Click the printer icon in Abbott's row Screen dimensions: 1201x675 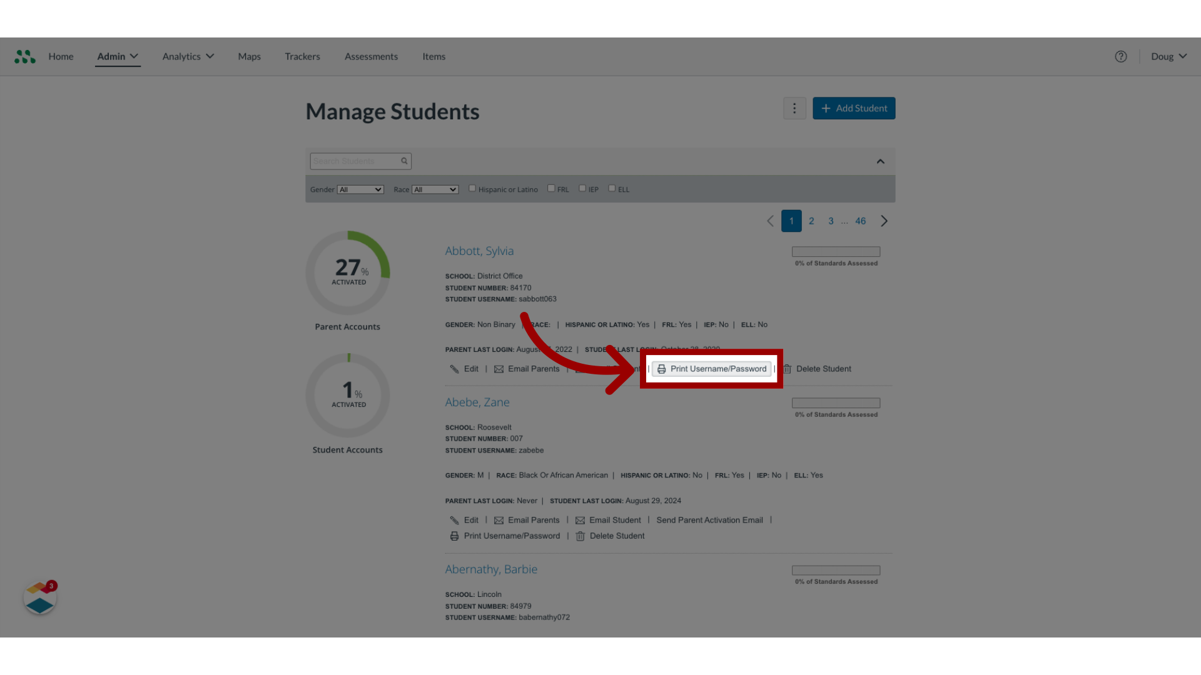tap(661, 369)
